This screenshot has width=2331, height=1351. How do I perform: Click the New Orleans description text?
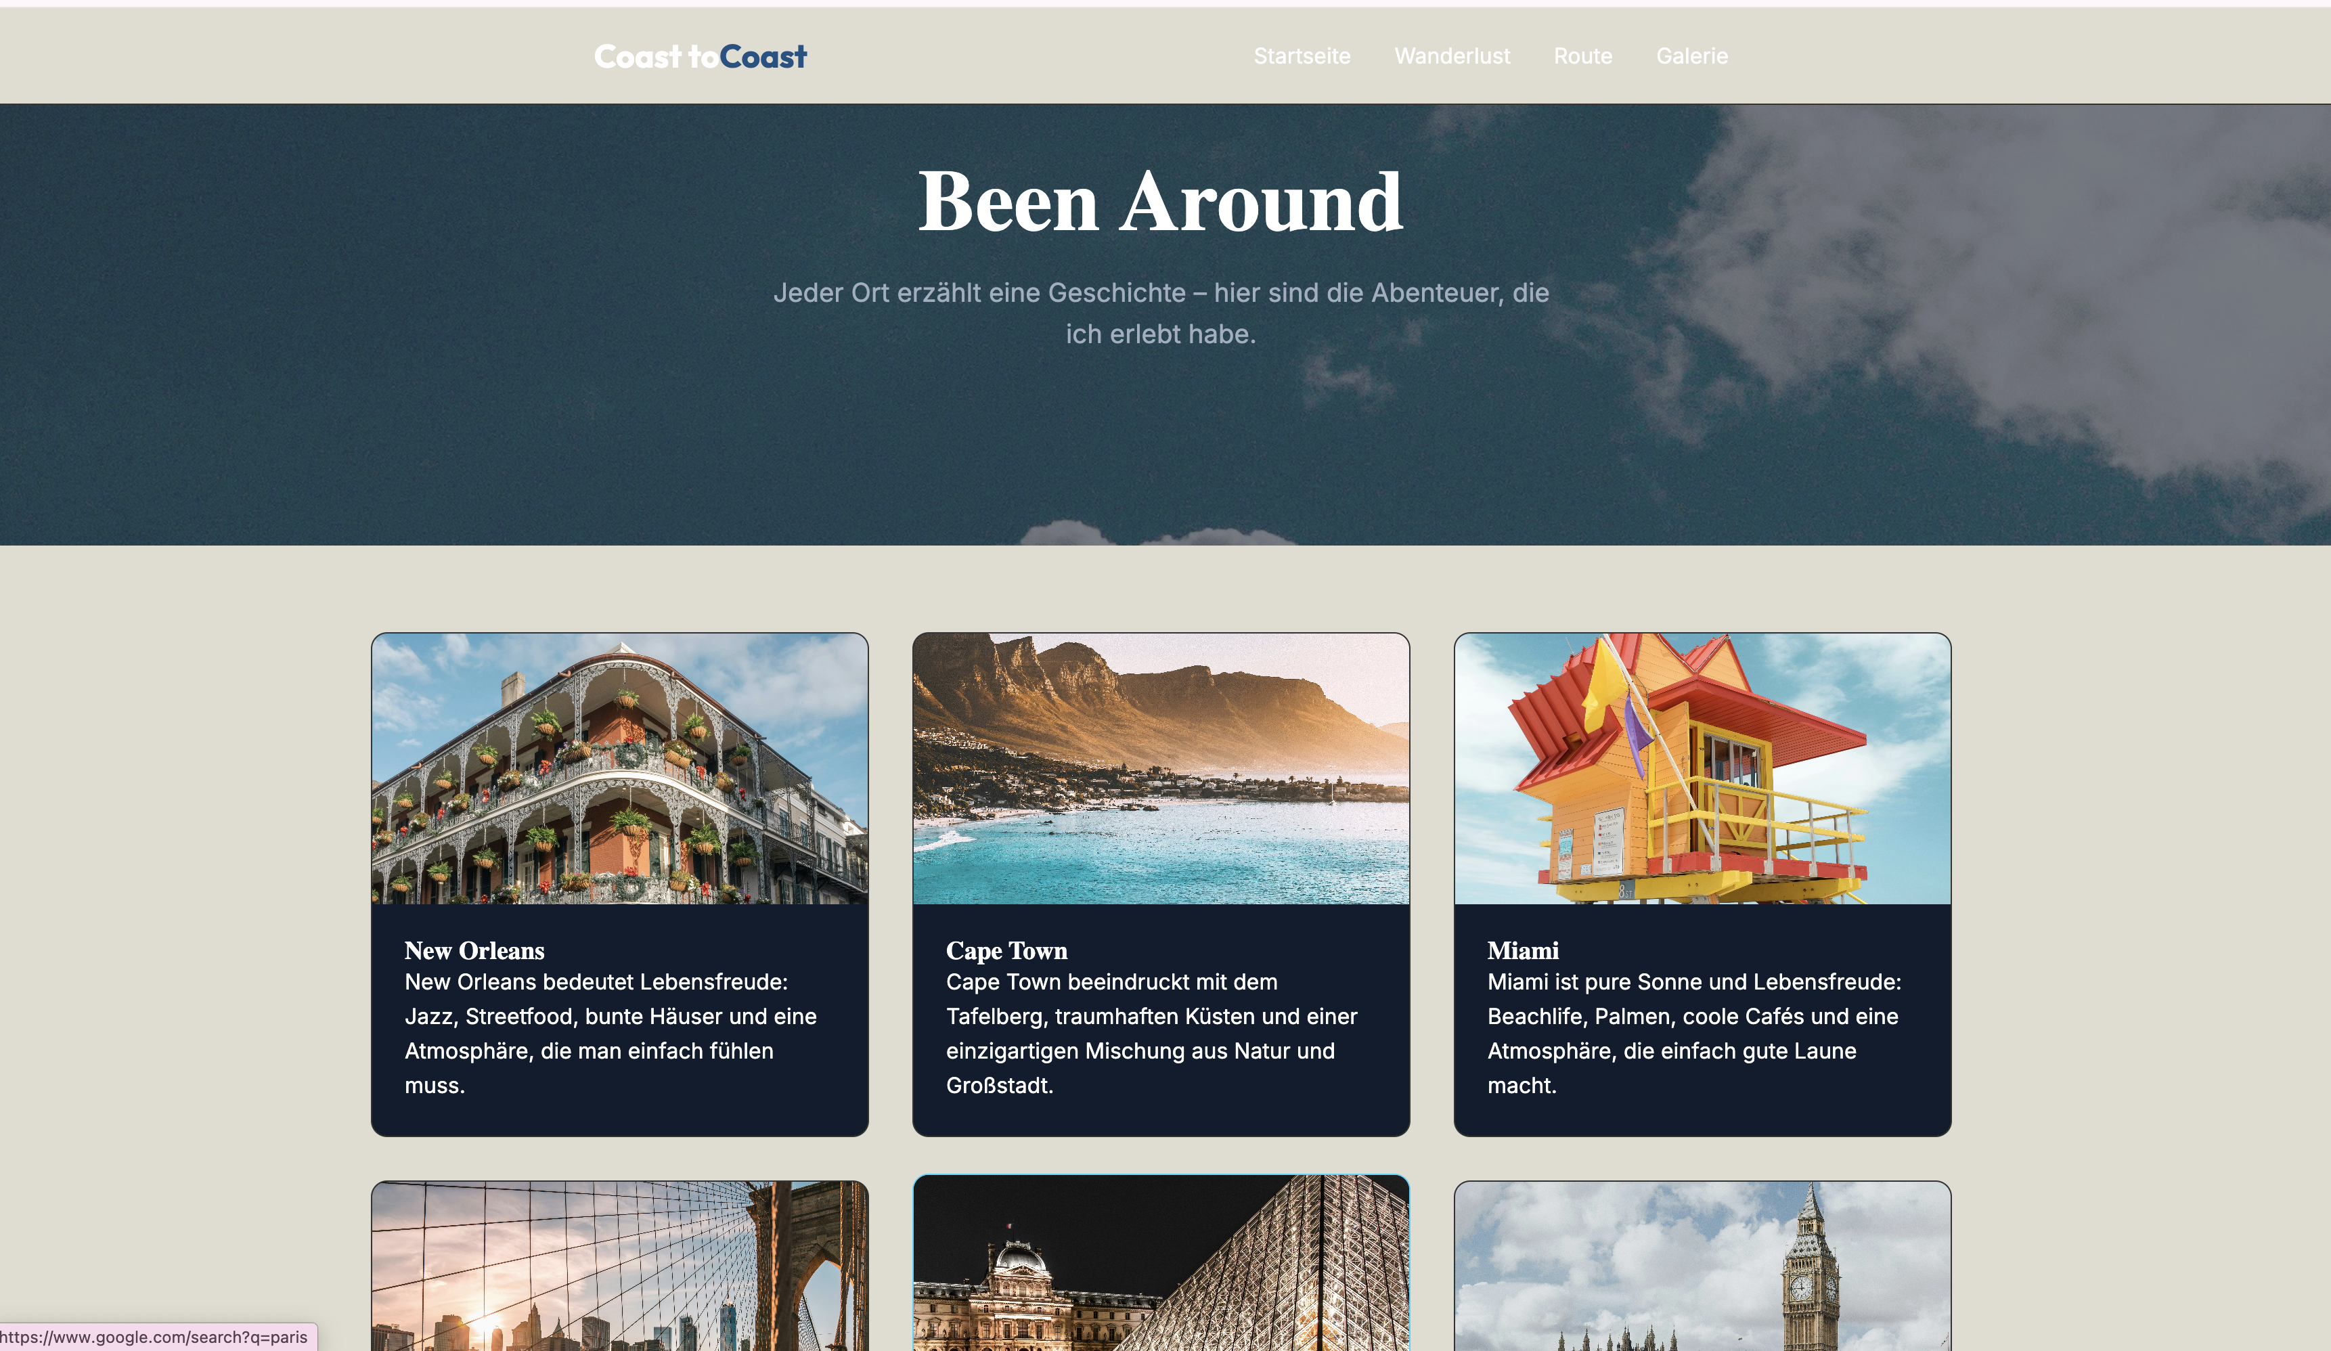(x=610, y=1034)
